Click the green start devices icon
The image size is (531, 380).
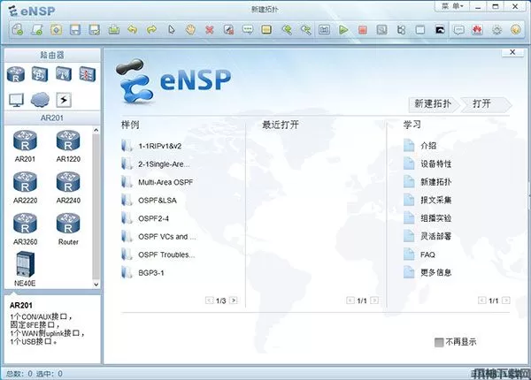pos(343,30)
